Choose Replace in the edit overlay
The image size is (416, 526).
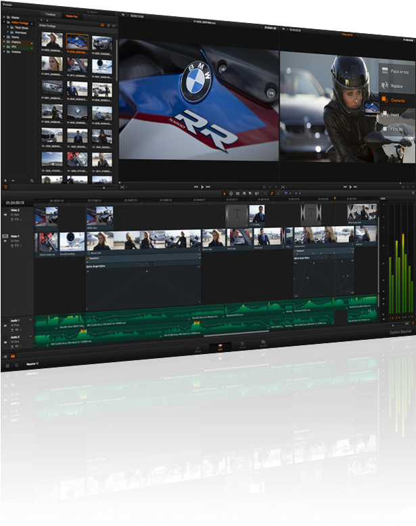(x=396, y=86)
